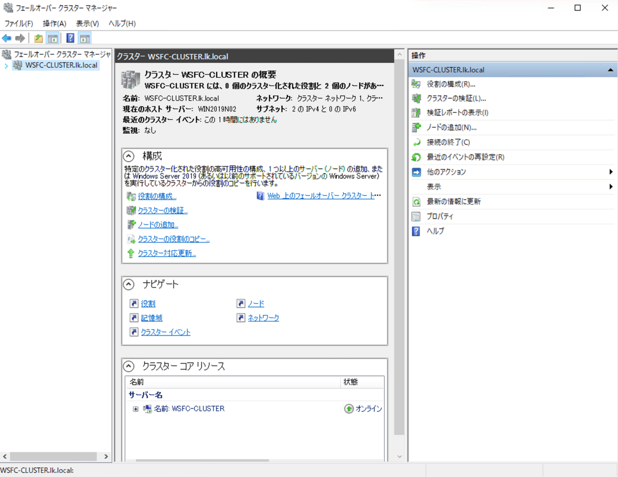Select フェールオーバー クラスター マネージャー root tree item
This screenshot has width=618, height=477.
coord(62,54)
